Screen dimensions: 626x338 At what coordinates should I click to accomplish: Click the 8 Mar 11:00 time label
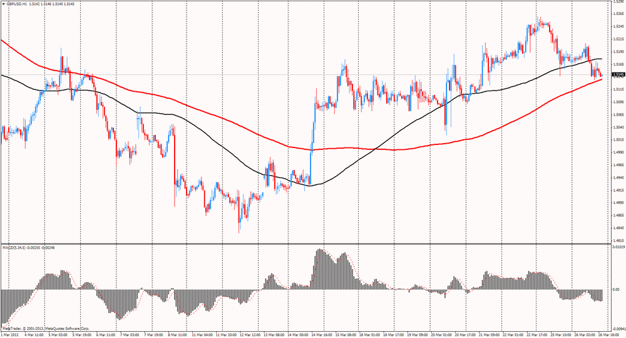(x=178, y=336)
